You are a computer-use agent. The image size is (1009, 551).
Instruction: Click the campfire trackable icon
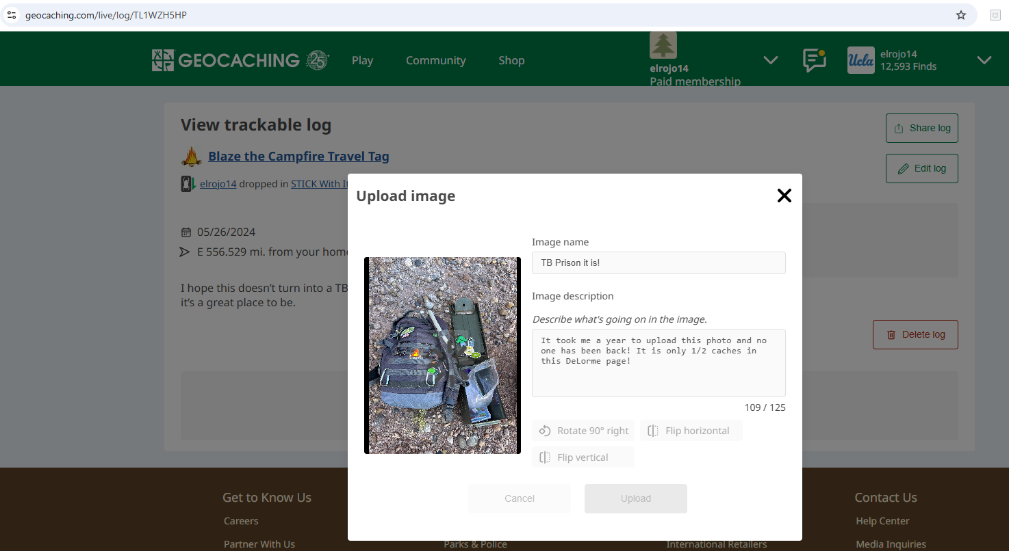click(192, 157)
